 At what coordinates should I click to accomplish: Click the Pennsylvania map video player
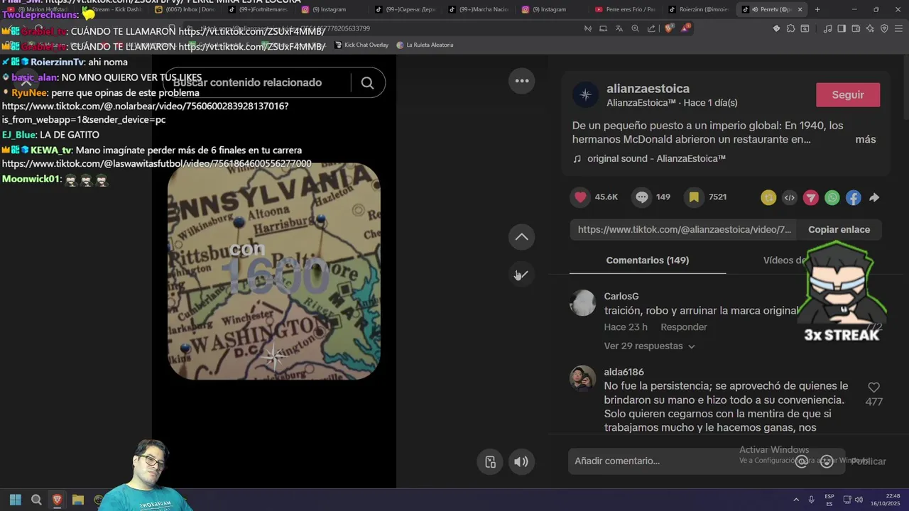pyautogui.click(x=274, y=271)
